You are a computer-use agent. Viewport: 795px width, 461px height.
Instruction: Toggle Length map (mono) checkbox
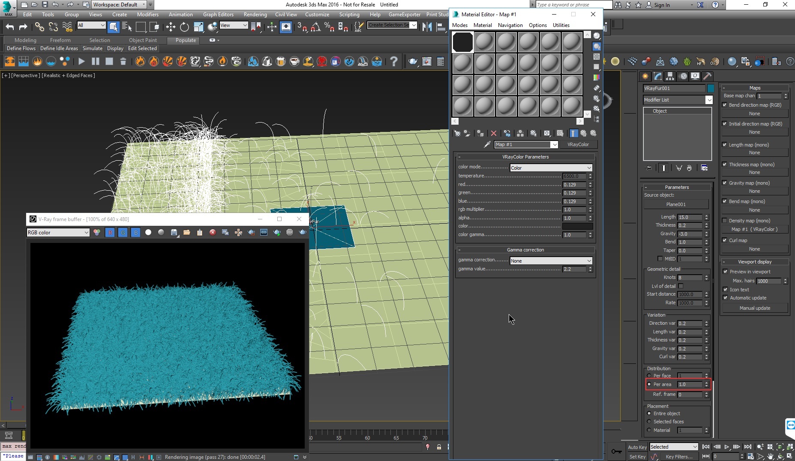pyautogui.click(x=725, y=145)
